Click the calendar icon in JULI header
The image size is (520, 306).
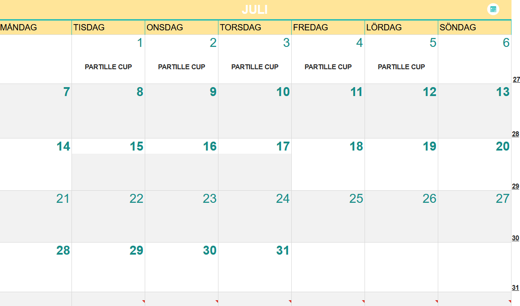coord(493,9)
